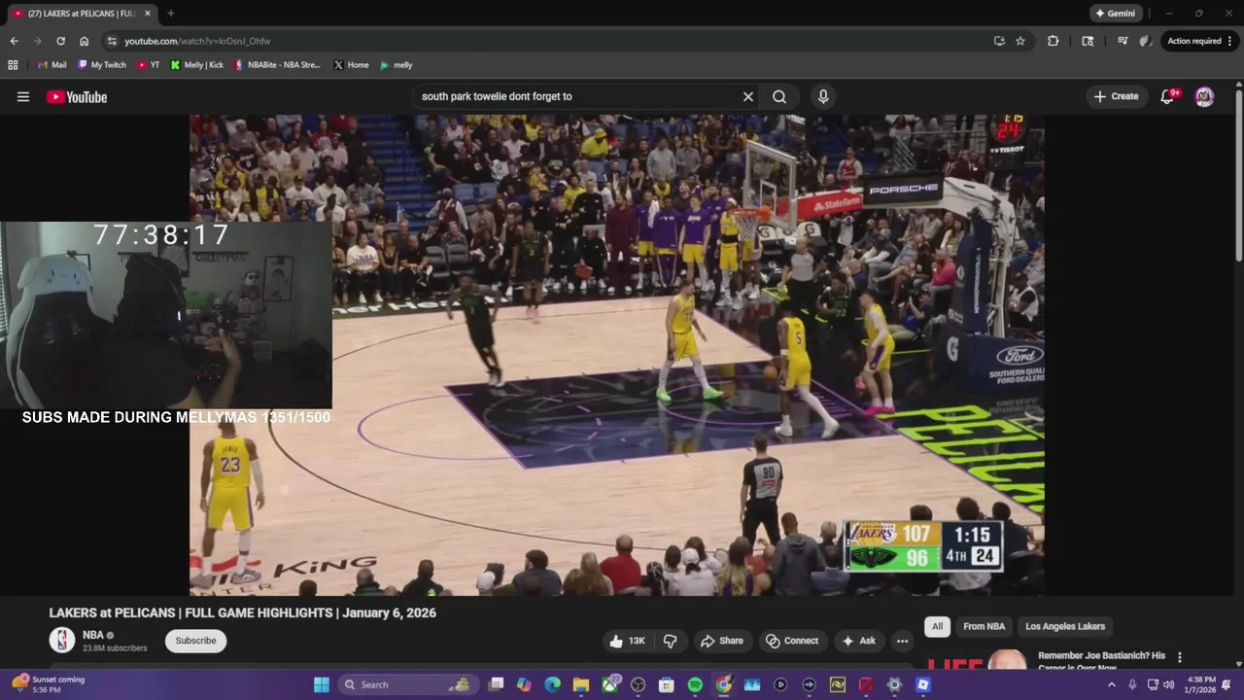Open the YouTube notifications bell
The image size is (1244, 700).
[x=1168, y=96]
